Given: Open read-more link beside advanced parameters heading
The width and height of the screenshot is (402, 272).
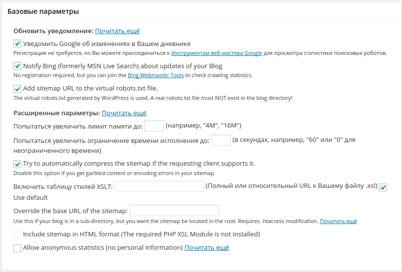Looking at the screenshot, I should click(124, 113).
